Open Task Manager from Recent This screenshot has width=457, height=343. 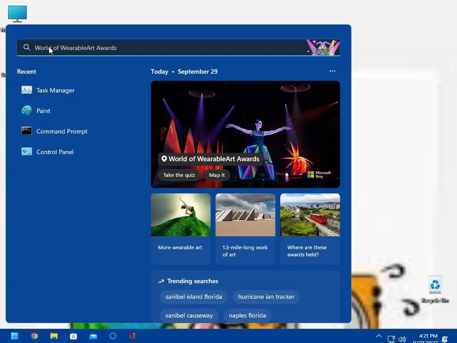point(48,90)
